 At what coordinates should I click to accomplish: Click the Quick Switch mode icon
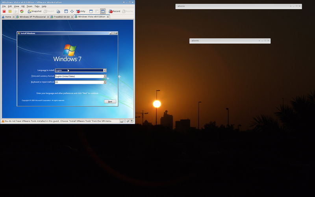(72, 11)
